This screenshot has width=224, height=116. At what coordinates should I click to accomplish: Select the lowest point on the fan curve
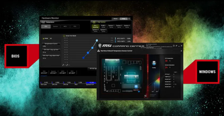pyautogui.click(x=83, y=58)
